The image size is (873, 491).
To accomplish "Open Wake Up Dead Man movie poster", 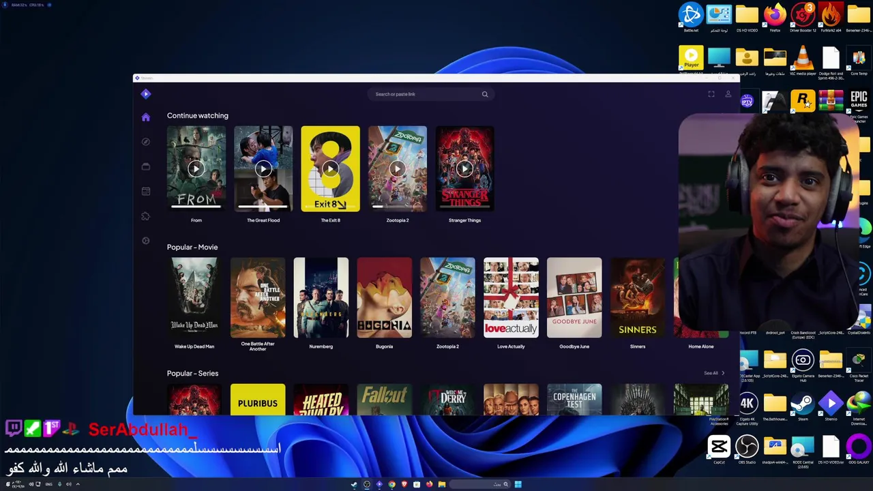I will coord(194,297).
